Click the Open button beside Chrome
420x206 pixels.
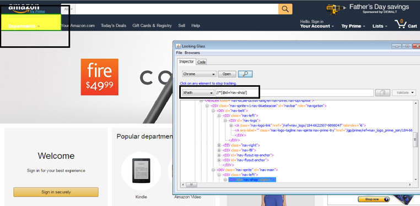click(227, 74)
